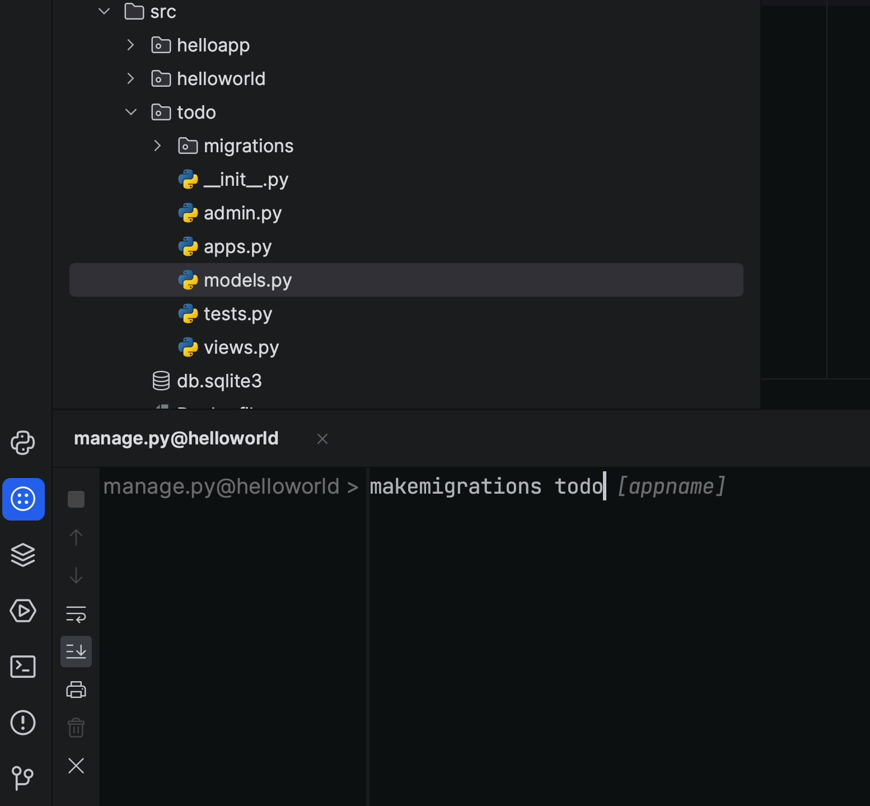
Task: Open the Problems tool window
Action: 23,723
